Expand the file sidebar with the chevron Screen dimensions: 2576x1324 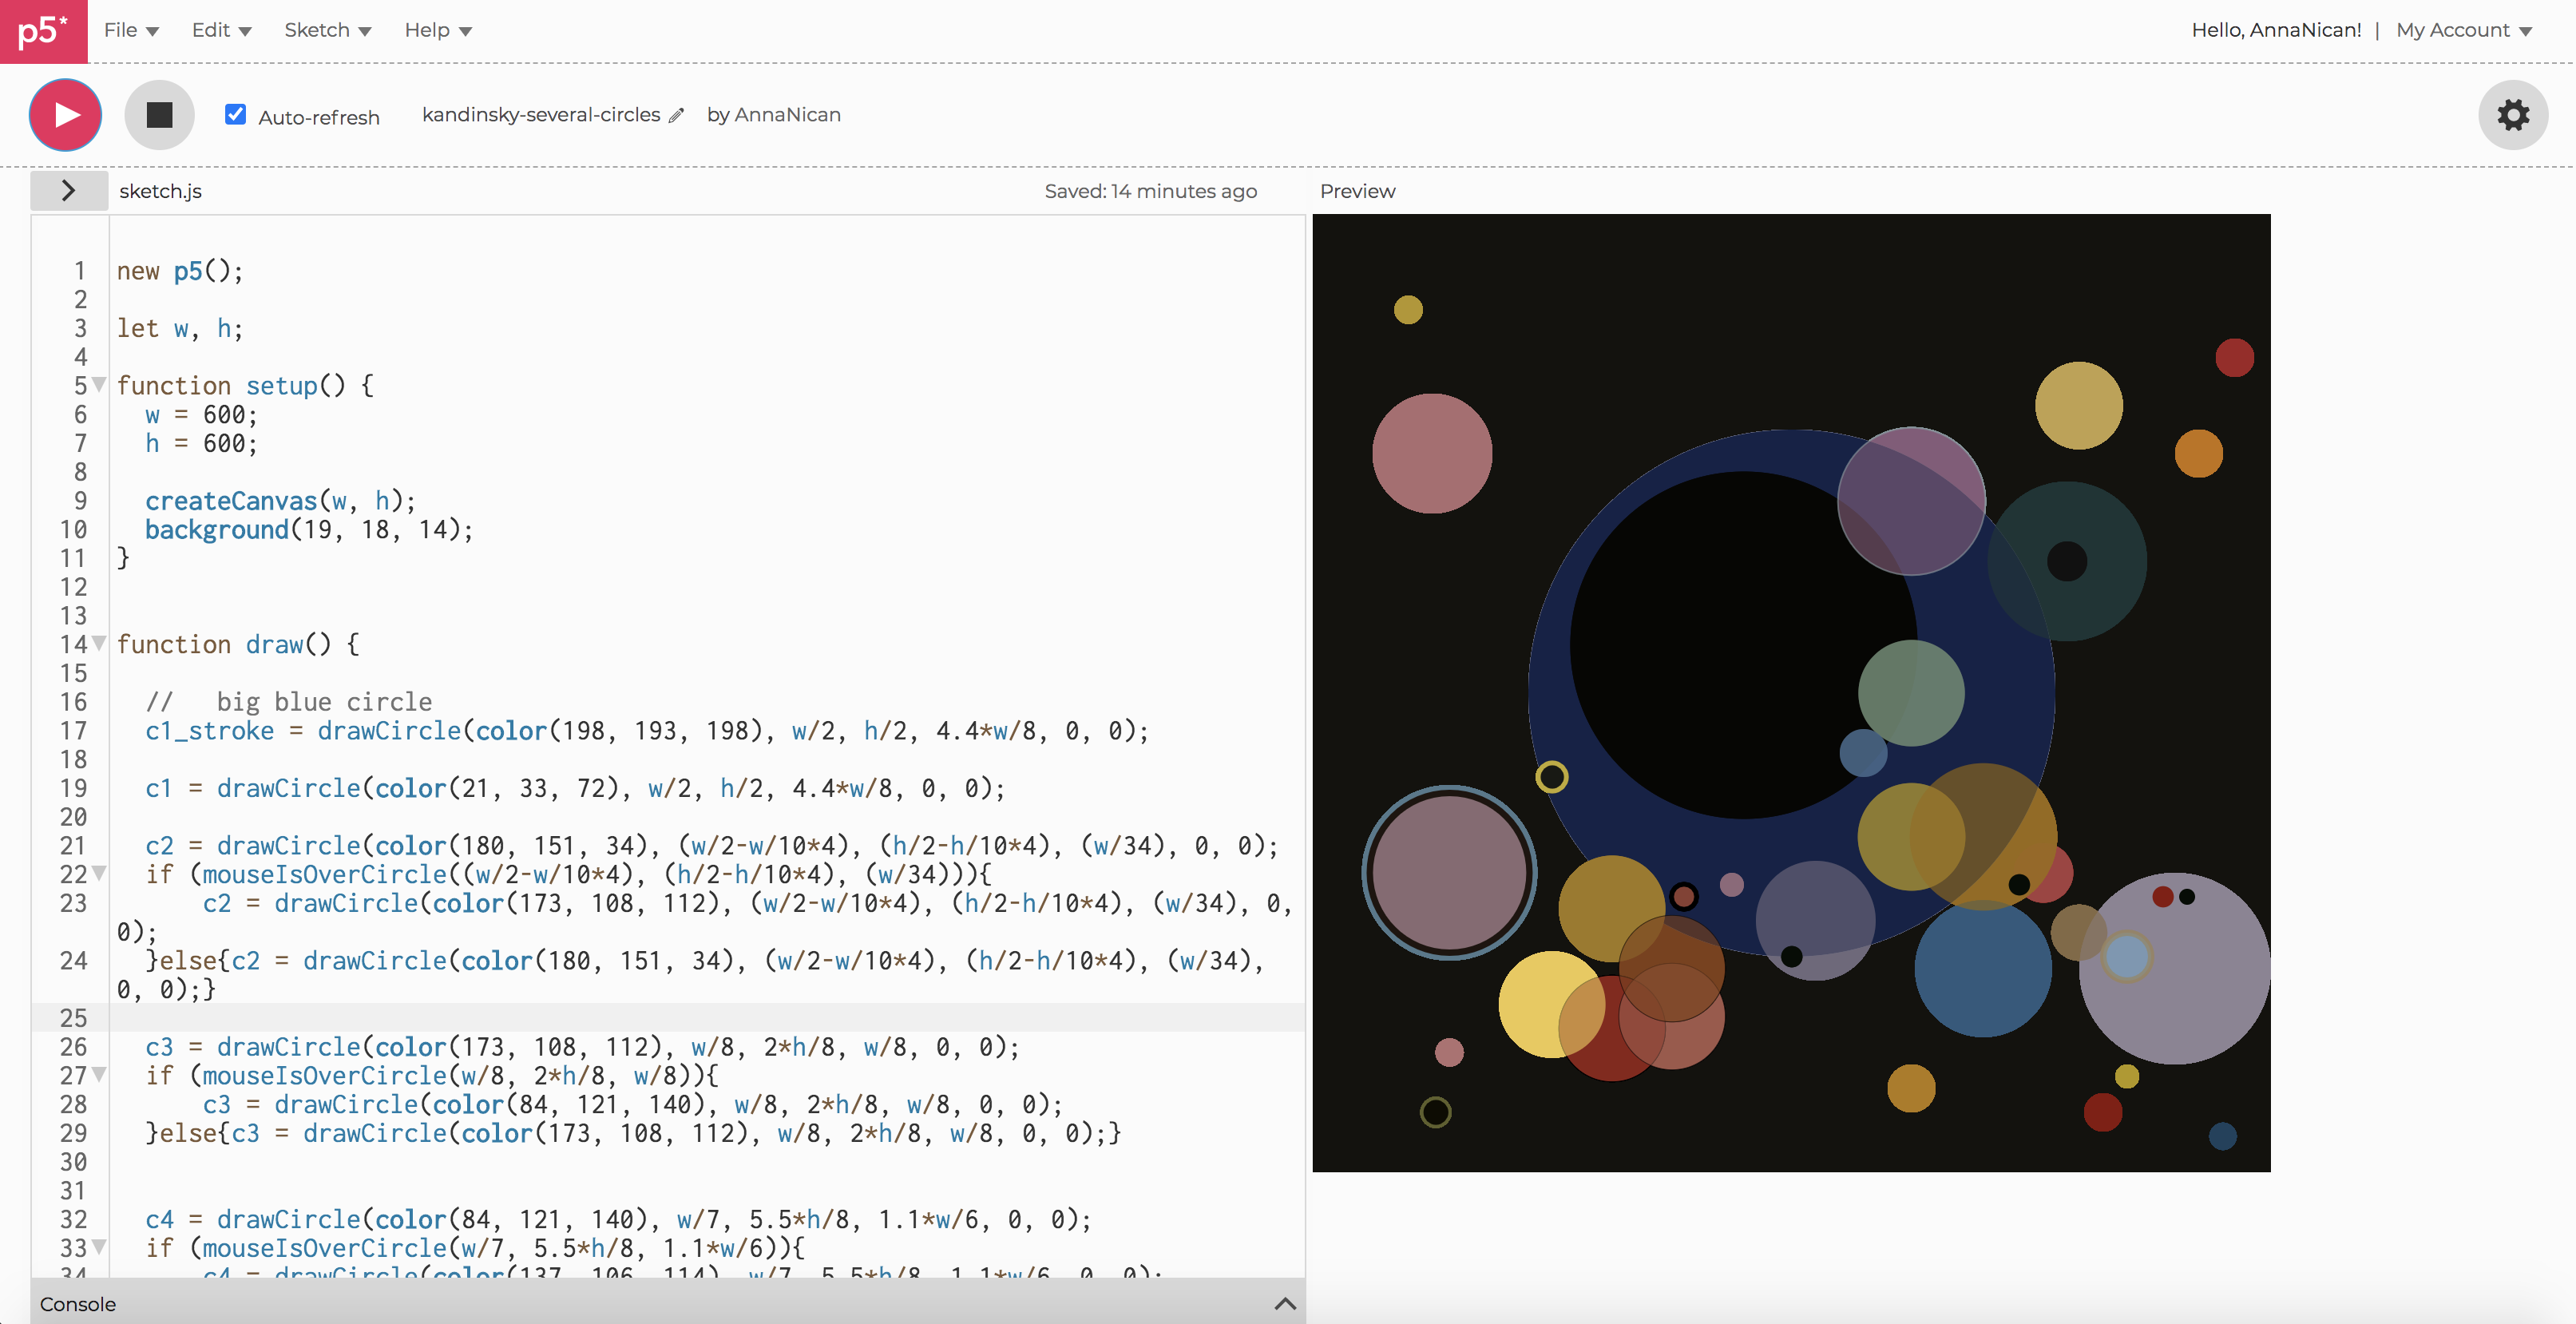(68, 190)
